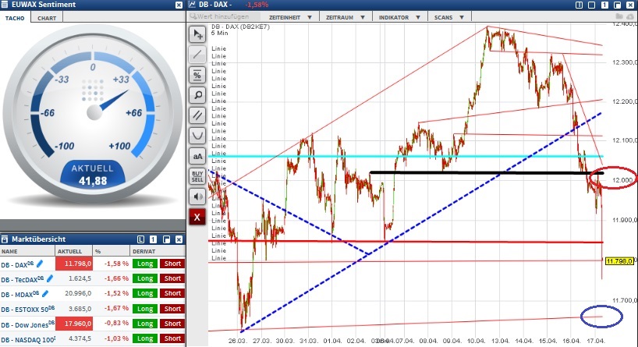Open the folder icon in chart toolbar
Image resolution: width=638 pixels, height=347 pixels.
point(619,16)
